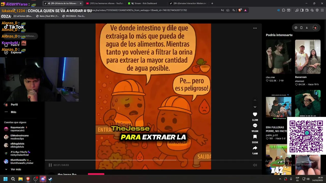The height and width of the screenshot is (183, 326).
Task: Open File Explorer from the taskbar
Action: pos(20,179)
